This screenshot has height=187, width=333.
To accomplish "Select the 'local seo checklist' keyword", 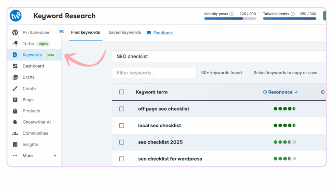I will click(x=122, y=125).
